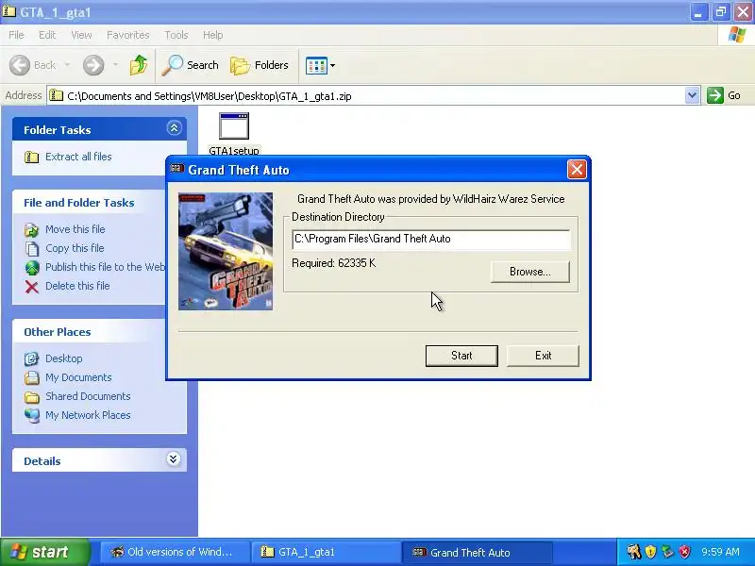The image size is (755, 566).
Task: Open the Favorites menu
Action: (128, 35)
